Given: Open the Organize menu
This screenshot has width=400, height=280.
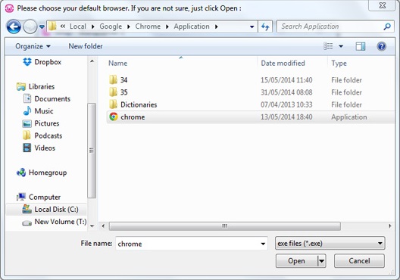Looking at the screenshot, I should [33, 46].
